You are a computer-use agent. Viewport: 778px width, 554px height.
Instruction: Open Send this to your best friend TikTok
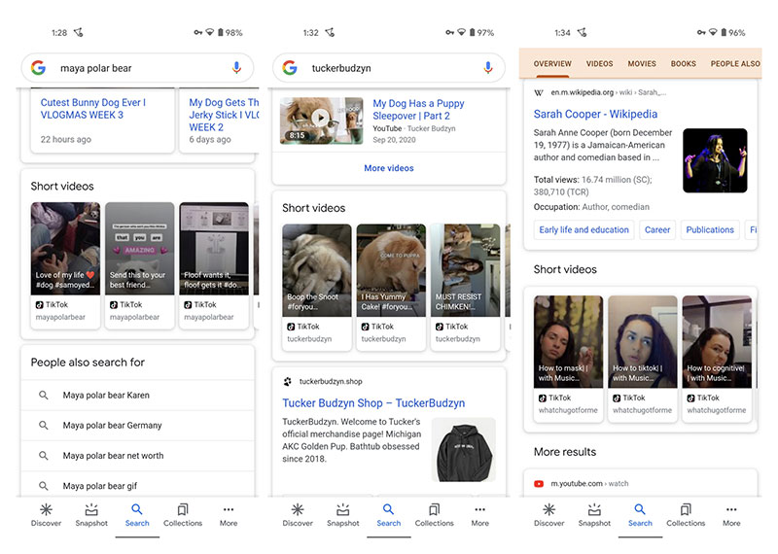pos(140,265)
